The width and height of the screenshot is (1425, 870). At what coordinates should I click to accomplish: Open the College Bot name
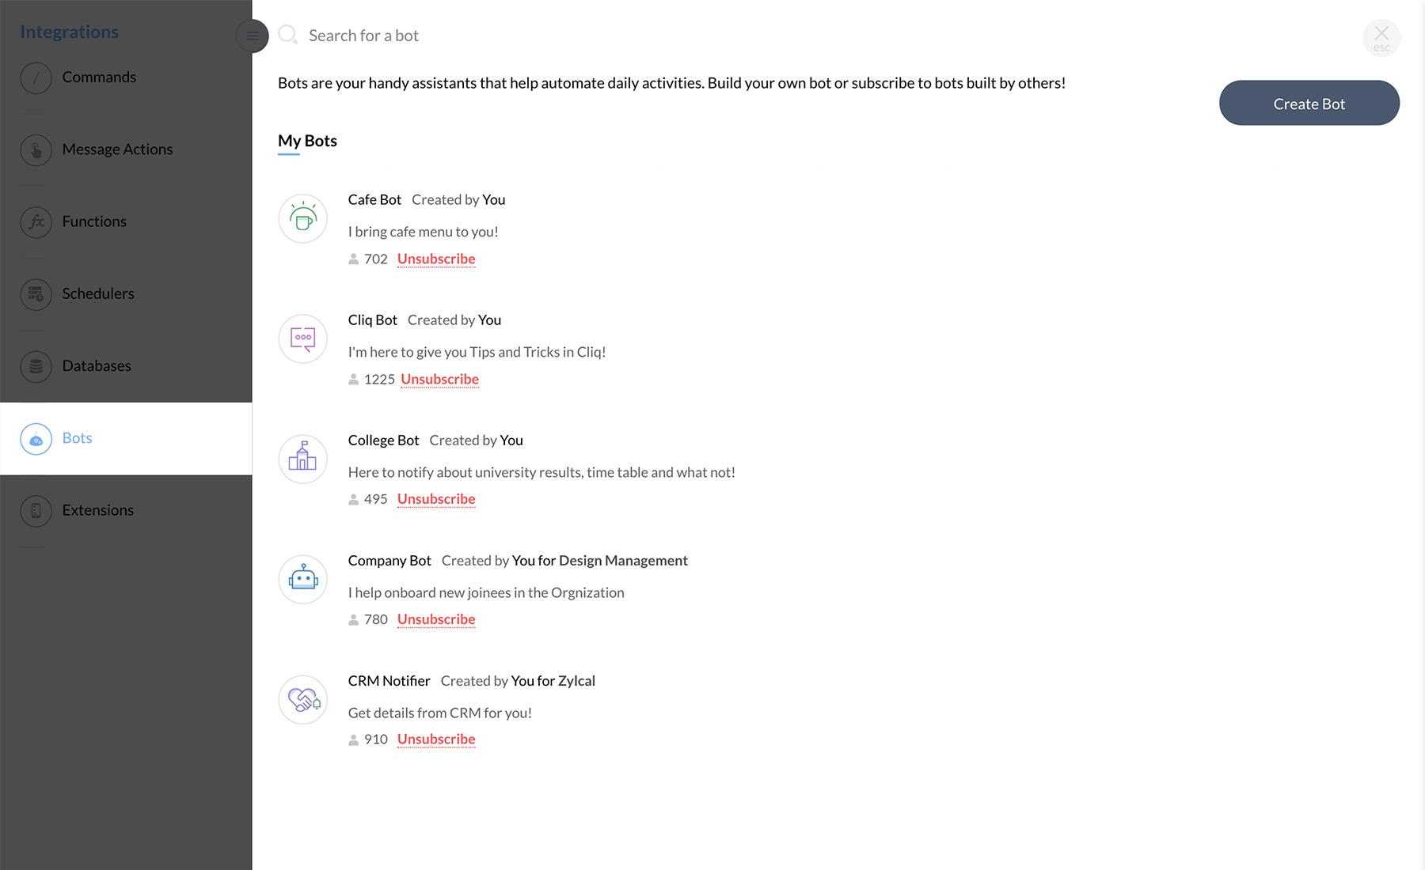click(383, 441)
